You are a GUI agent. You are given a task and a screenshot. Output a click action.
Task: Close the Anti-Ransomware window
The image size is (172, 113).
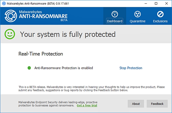pos(167,3)
